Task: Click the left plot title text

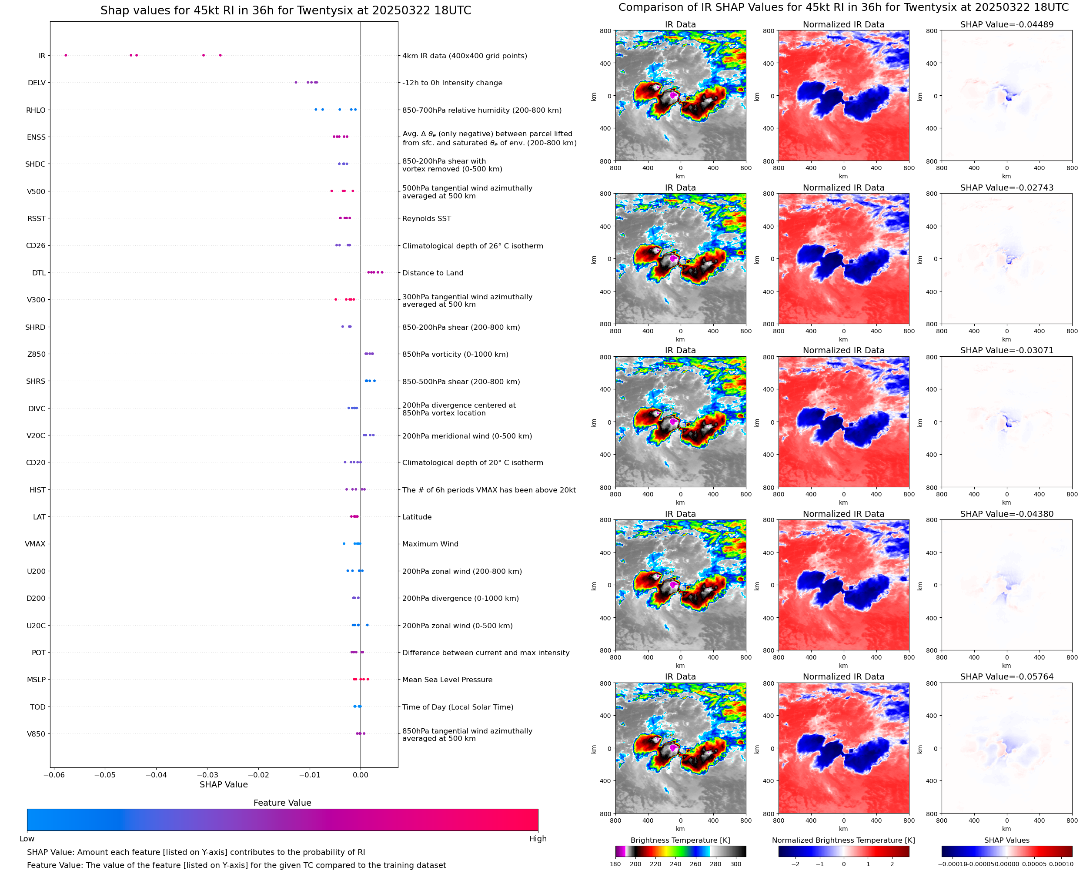Action: click(x=285, y=10)
